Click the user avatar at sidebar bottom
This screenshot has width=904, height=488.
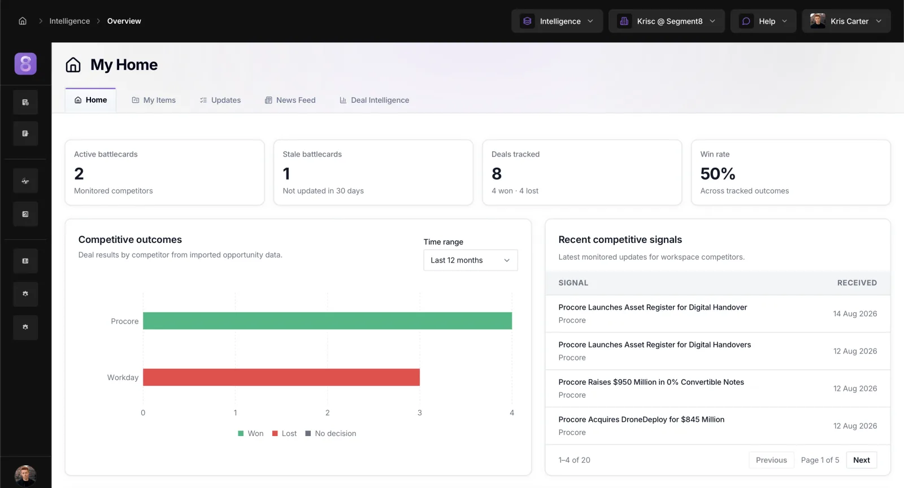pos(25,476)
